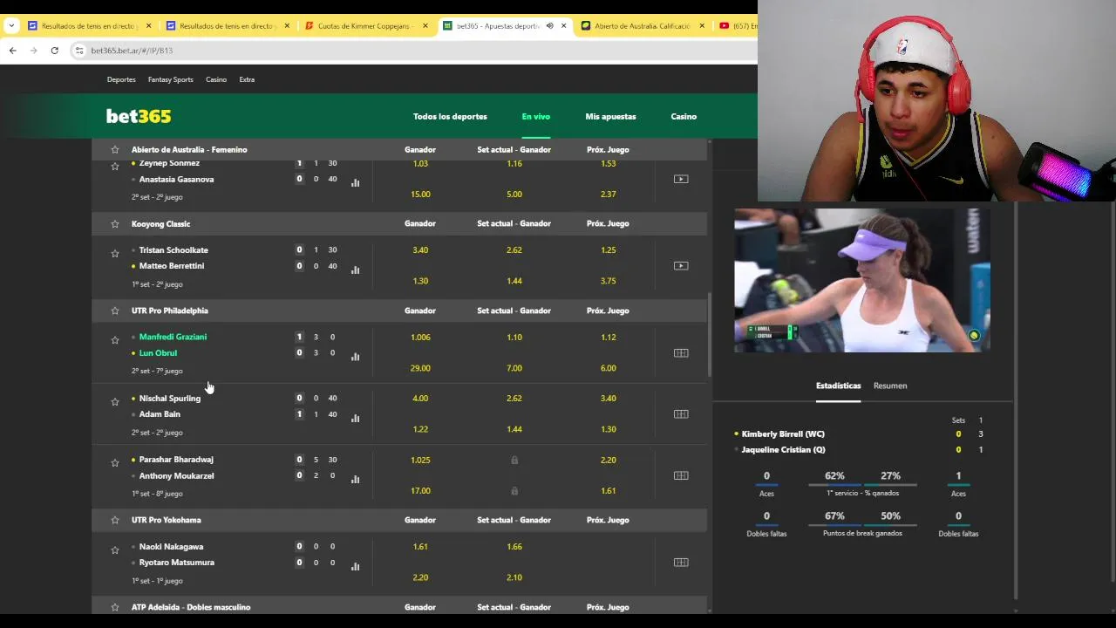Image resolution: width=1116 pixels, height=628 pixels.
Task: Open scoreboard icon for Graziani vs Obrul
Action: point(681,353)
